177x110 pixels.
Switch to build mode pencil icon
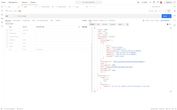165,11
